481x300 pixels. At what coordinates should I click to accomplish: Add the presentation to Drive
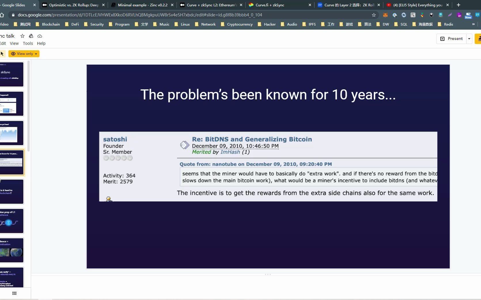click(31, 36)
